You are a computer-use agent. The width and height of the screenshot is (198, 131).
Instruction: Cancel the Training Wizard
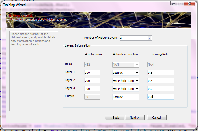point(157,118)
